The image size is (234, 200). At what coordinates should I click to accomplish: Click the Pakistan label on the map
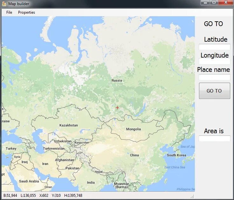72,168
